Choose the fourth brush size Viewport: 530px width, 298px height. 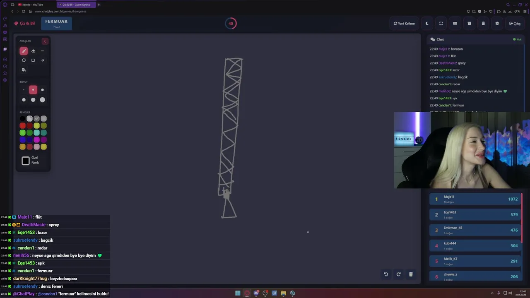(24, 100)
